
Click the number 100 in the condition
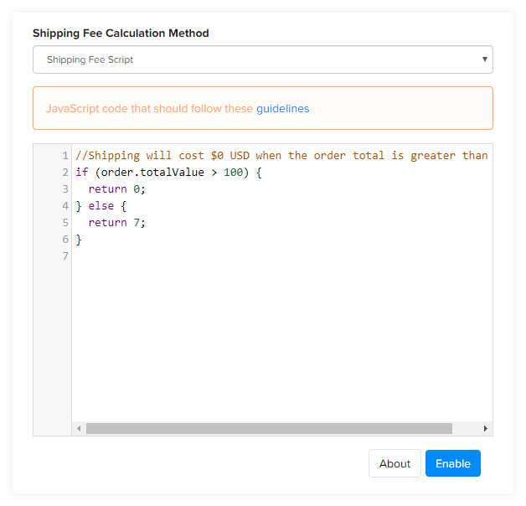pos(233,173)
